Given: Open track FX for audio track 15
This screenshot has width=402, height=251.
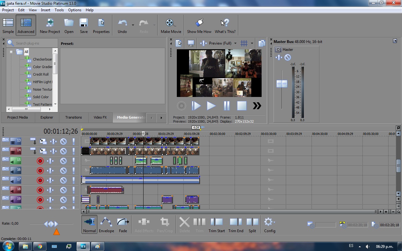Looking at the screenshot, I should pyautogui.click(x=50, y=161).
